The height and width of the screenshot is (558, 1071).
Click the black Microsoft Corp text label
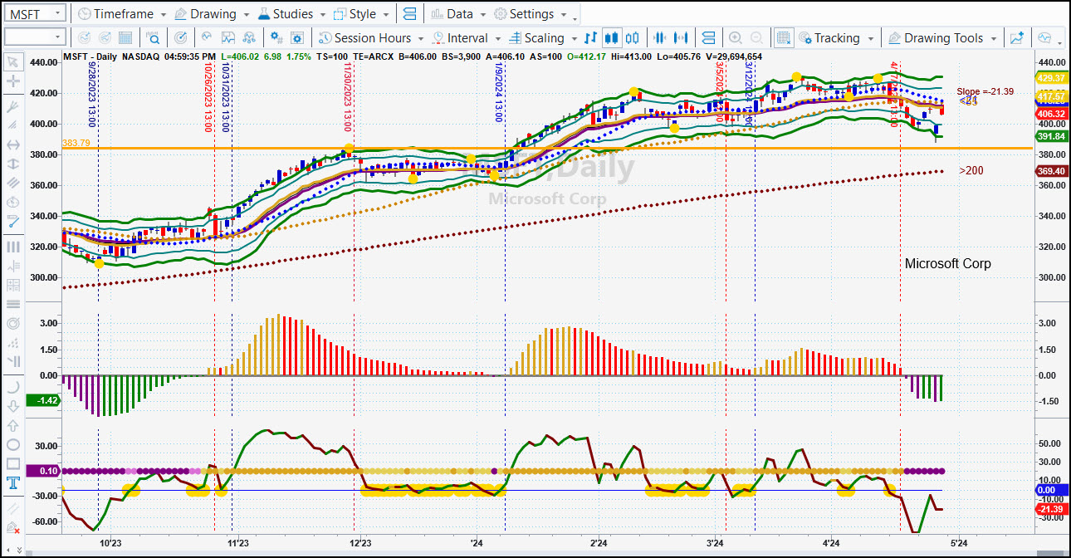tap(947, 263)
